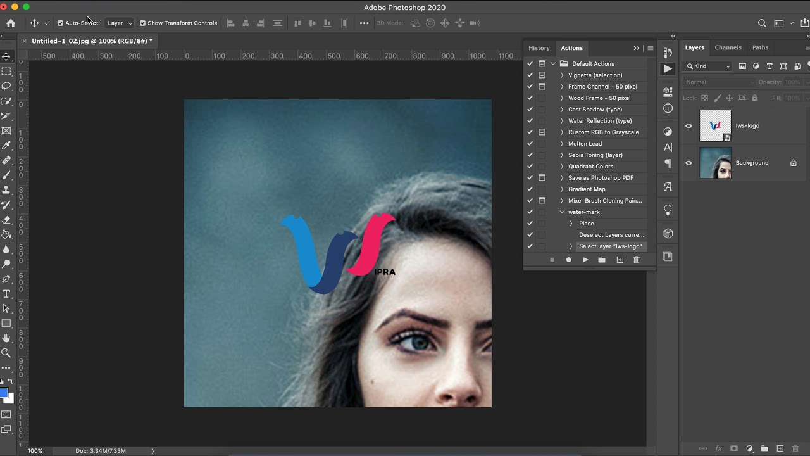The width and height of the screenshot is (810, 456).
Task: Select the Clone Stamp tool
Action: pos(6,190)
